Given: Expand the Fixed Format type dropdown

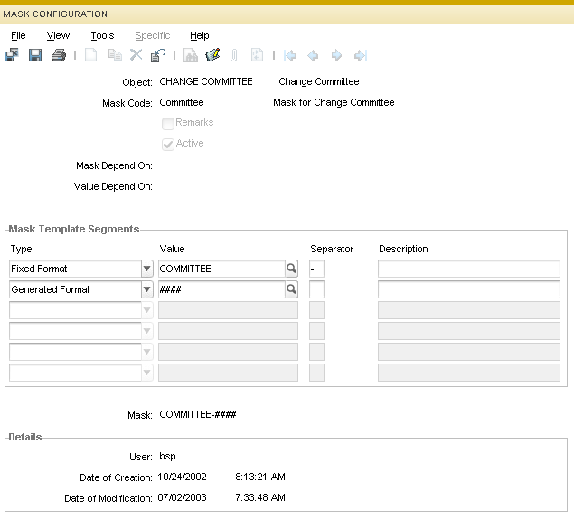Looking at the screenshot, I should pos(146,269).
